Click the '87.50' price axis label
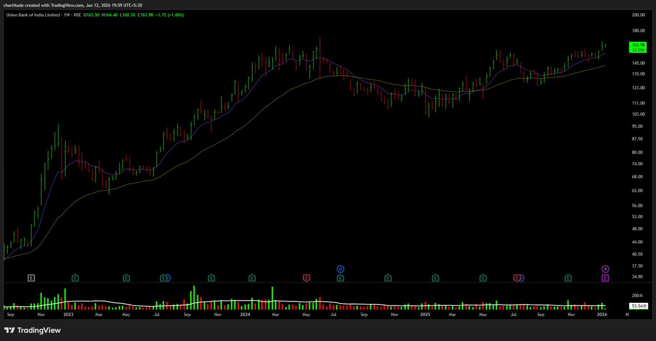 (639, 139)
